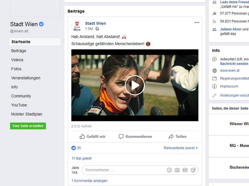Attach a photo using the camera icon
The width and height of the screenshot is (249, 186).
[x=177, y=170]
